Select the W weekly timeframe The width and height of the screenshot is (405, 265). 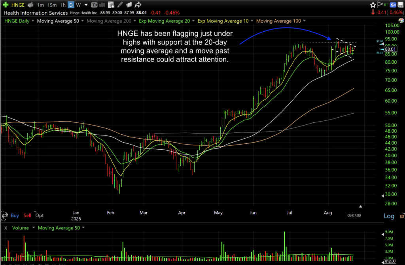[x=79, y=5]
